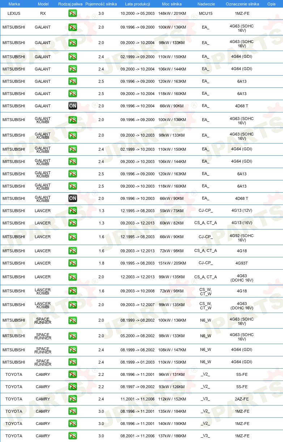The height and width of the screenshot is (442, 283).
Task: Click the 10.2000 -> 05.2003 production years cell
Action: click(x=138, y=13)
